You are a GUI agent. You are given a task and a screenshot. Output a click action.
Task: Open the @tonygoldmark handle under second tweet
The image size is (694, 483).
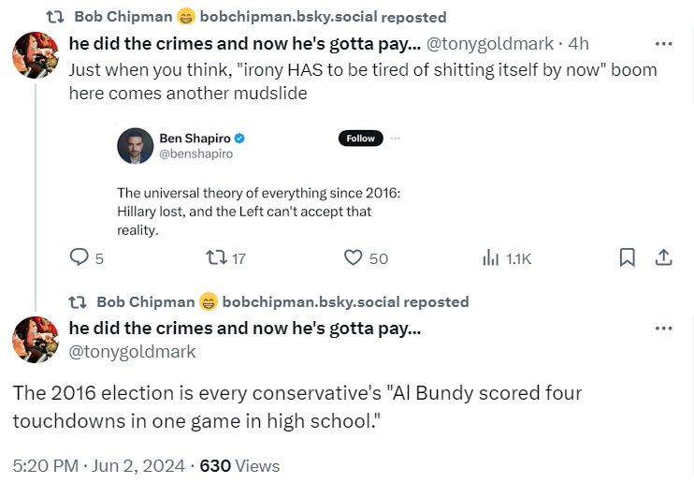[133, 352]
